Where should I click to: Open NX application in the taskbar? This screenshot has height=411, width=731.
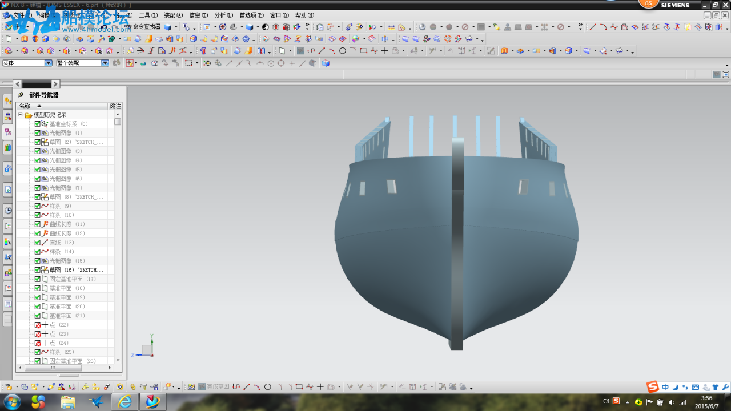click(x=152, y=402)
